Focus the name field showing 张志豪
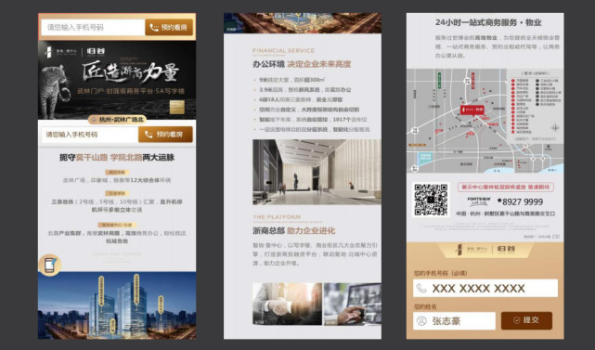This screenshot has height=350, width=595. (454, 321)
